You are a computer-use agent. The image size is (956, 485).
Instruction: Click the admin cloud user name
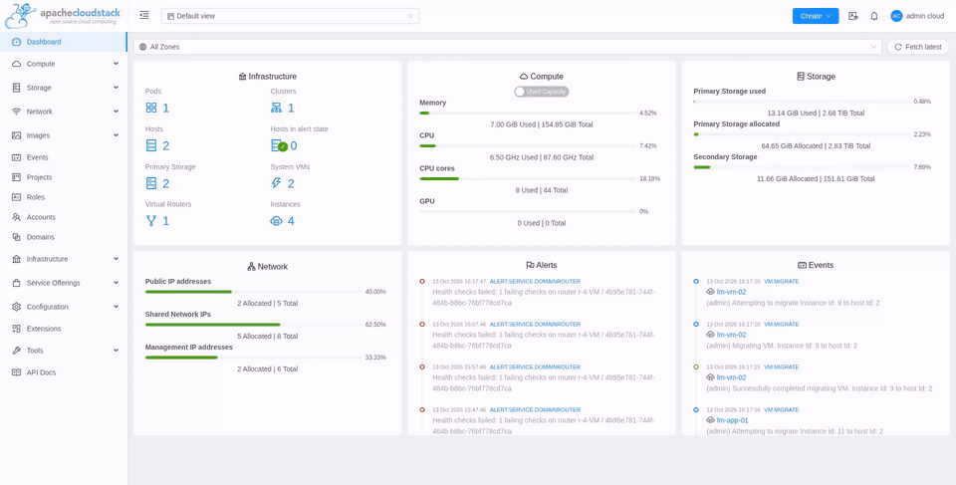tap(925, 17)
